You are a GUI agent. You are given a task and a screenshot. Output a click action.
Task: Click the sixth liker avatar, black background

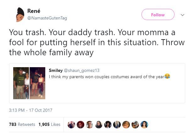[117, 125]
